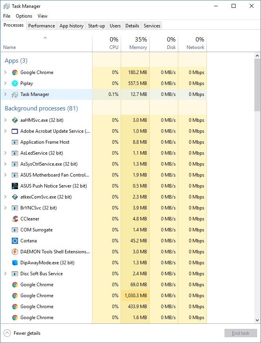The image size is (261, 343).
Task: Click the Background processes (81) heading
Action: [42, 108]
